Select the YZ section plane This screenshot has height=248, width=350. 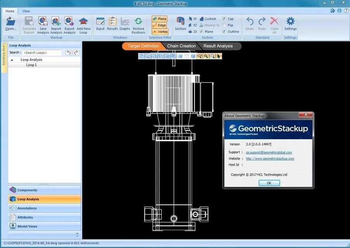192,25
